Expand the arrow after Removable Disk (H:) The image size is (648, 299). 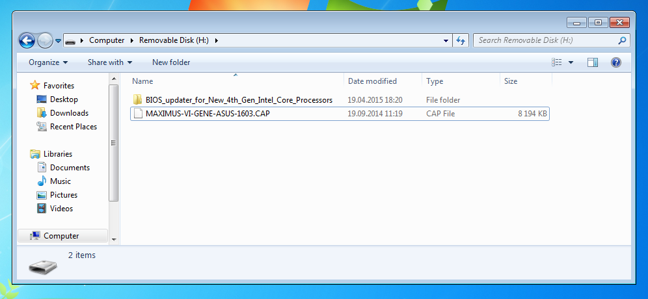click(x=216, y=40)
